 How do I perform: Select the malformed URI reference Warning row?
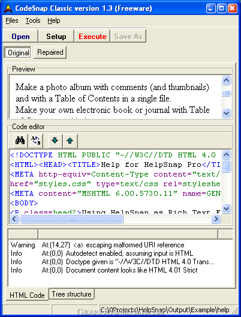(120, 245)
